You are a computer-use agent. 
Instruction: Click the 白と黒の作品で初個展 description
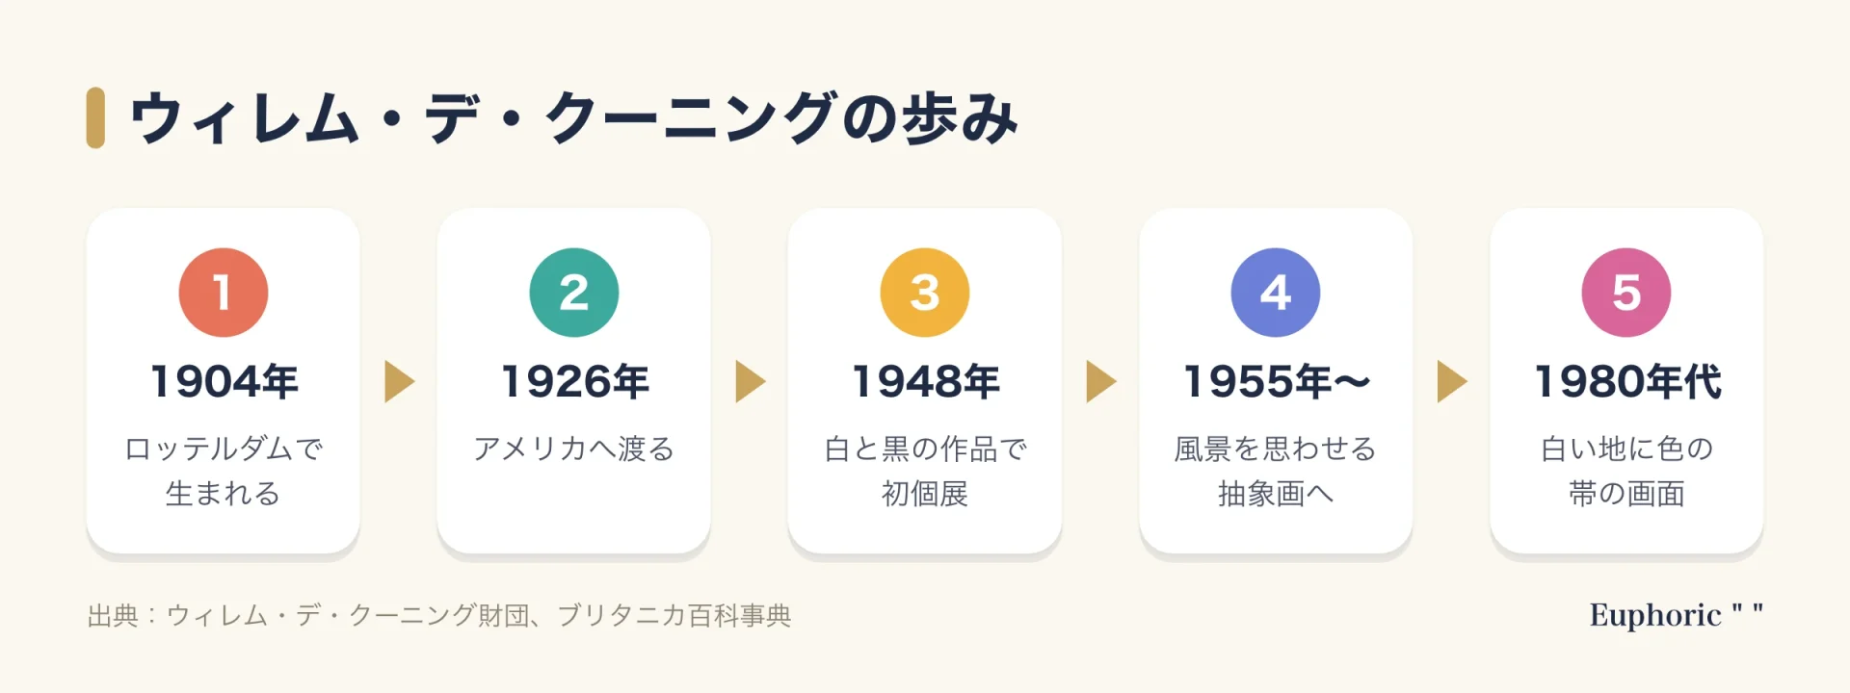tap(925, 471)
